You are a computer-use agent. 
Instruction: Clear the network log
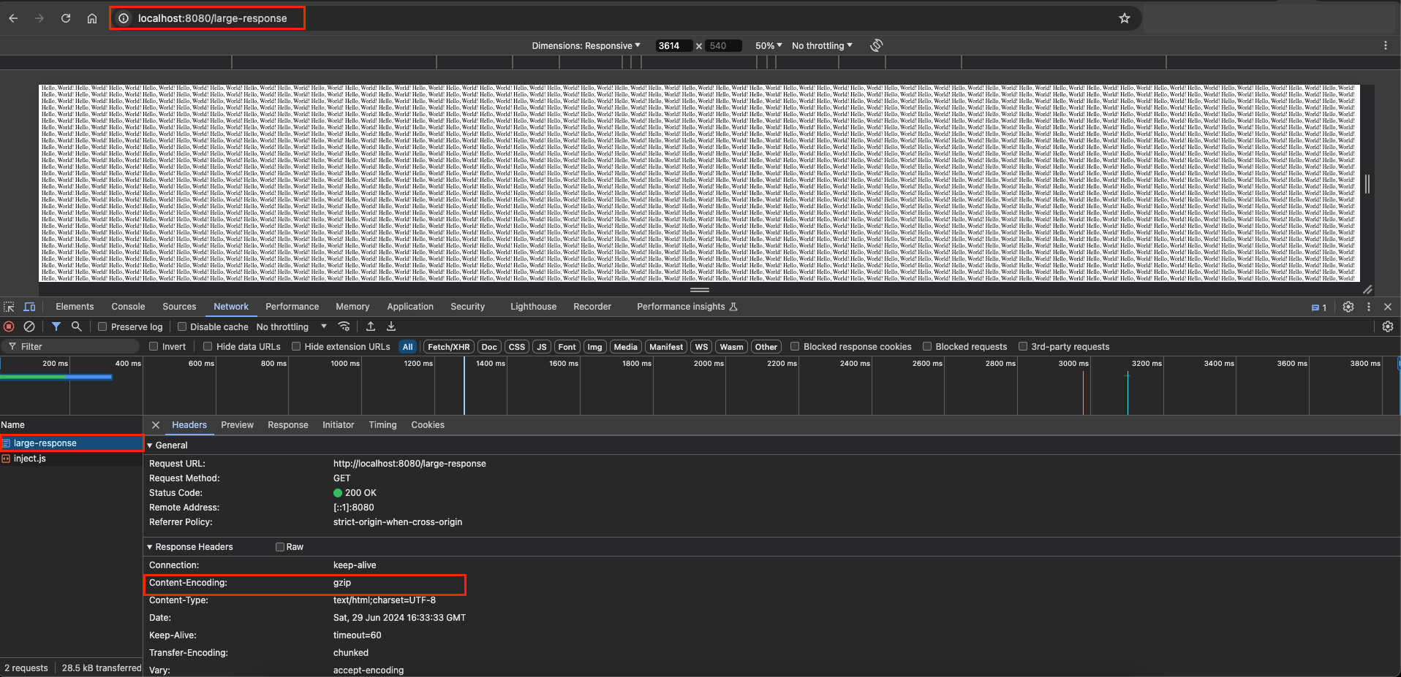(x=29, y=326)
